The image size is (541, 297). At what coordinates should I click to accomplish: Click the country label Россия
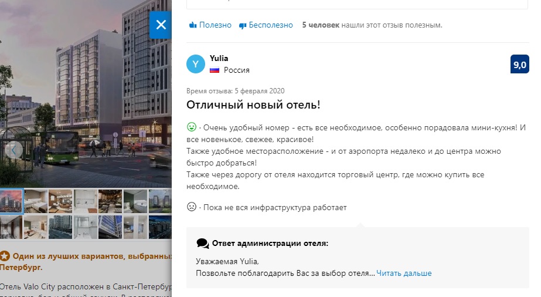click(237, 70)
